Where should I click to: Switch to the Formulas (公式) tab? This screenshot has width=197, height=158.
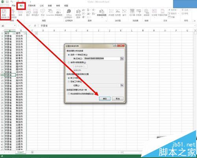click(42, 6)
